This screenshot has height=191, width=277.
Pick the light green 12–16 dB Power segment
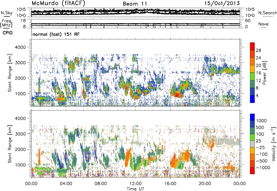pos(252,77)
